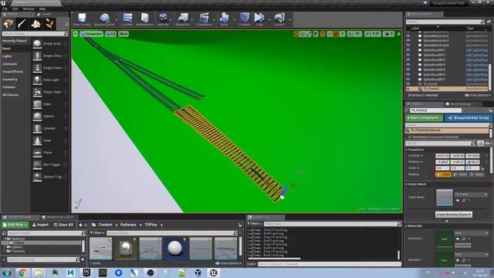Click the Cylinder shape icon in Modes
The width and height of the screenshot is (494, 278).
[x=37, y=128]
